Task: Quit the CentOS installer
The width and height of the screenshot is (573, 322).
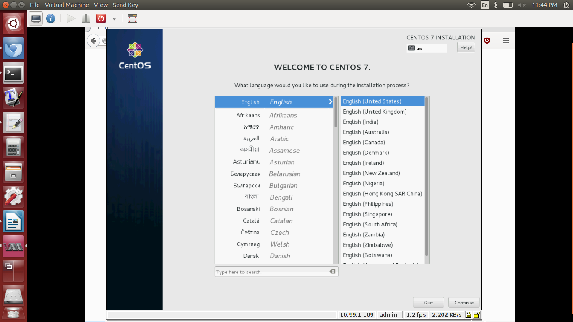Action: (x=428, y=302)
